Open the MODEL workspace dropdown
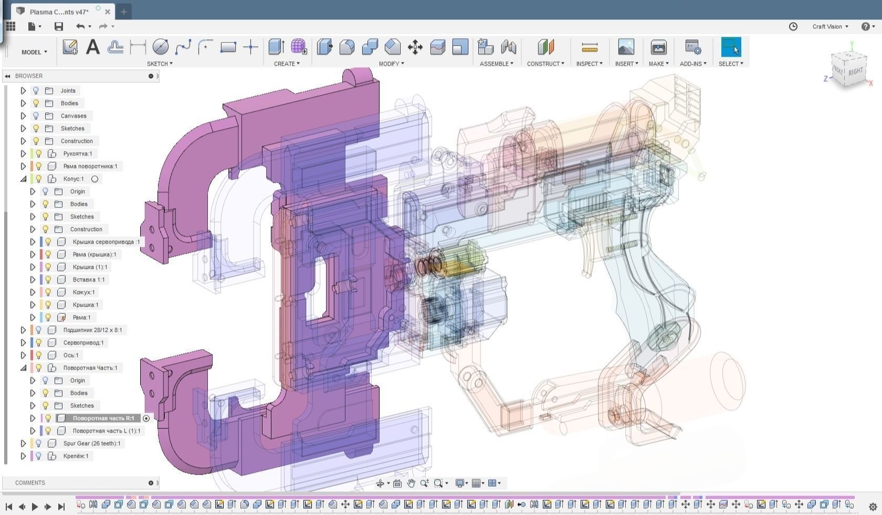This screenshot has height=515, width=882. click(34, 52)
